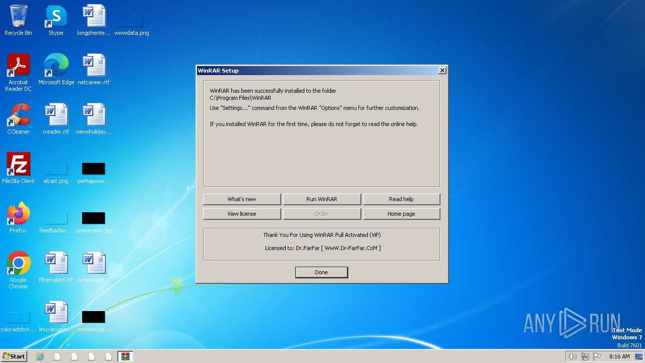Select the webmagazi document icon
Viewport: 645px width, 363px height.
[94, 267]
